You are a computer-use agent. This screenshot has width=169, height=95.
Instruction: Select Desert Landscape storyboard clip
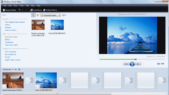(13, 80)
